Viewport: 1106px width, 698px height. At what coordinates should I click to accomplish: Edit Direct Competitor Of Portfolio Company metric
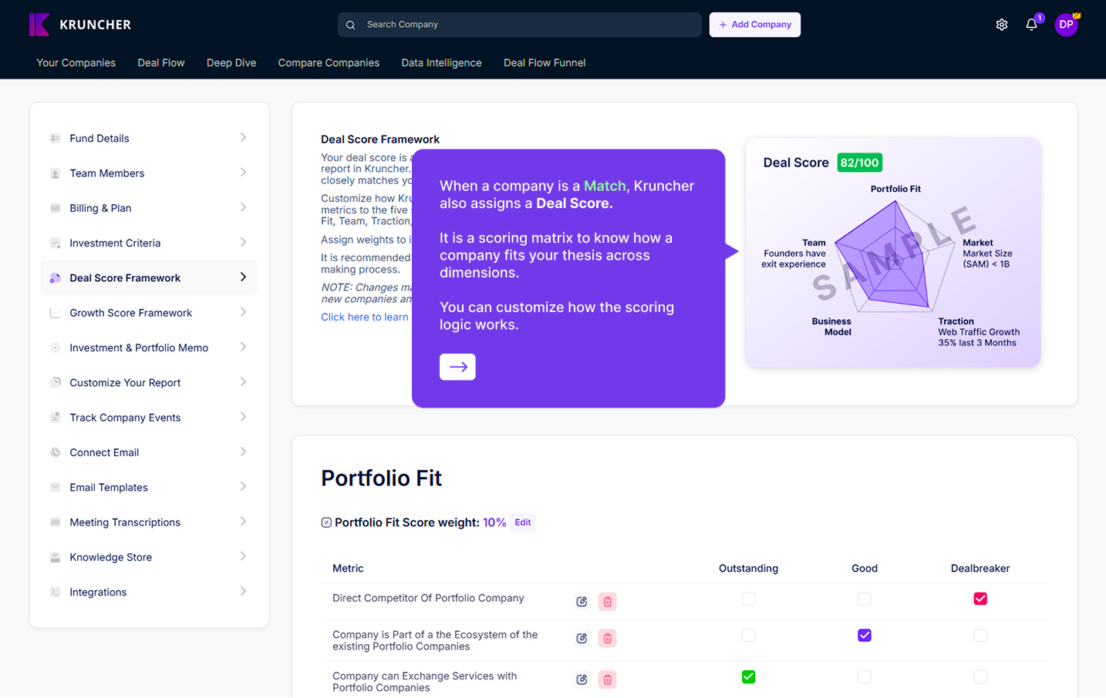pyautogui.click(x=582, y=602)
